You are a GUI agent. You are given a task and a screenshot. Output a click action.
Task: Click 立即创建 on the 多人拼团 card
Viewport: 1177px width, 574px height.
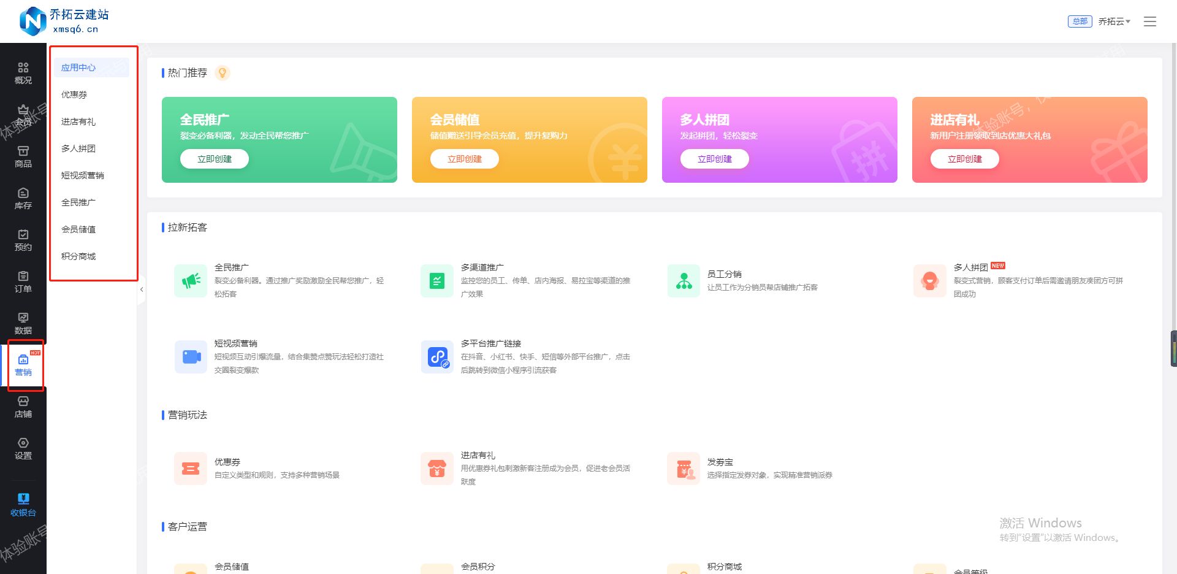[x=715, y=159]
